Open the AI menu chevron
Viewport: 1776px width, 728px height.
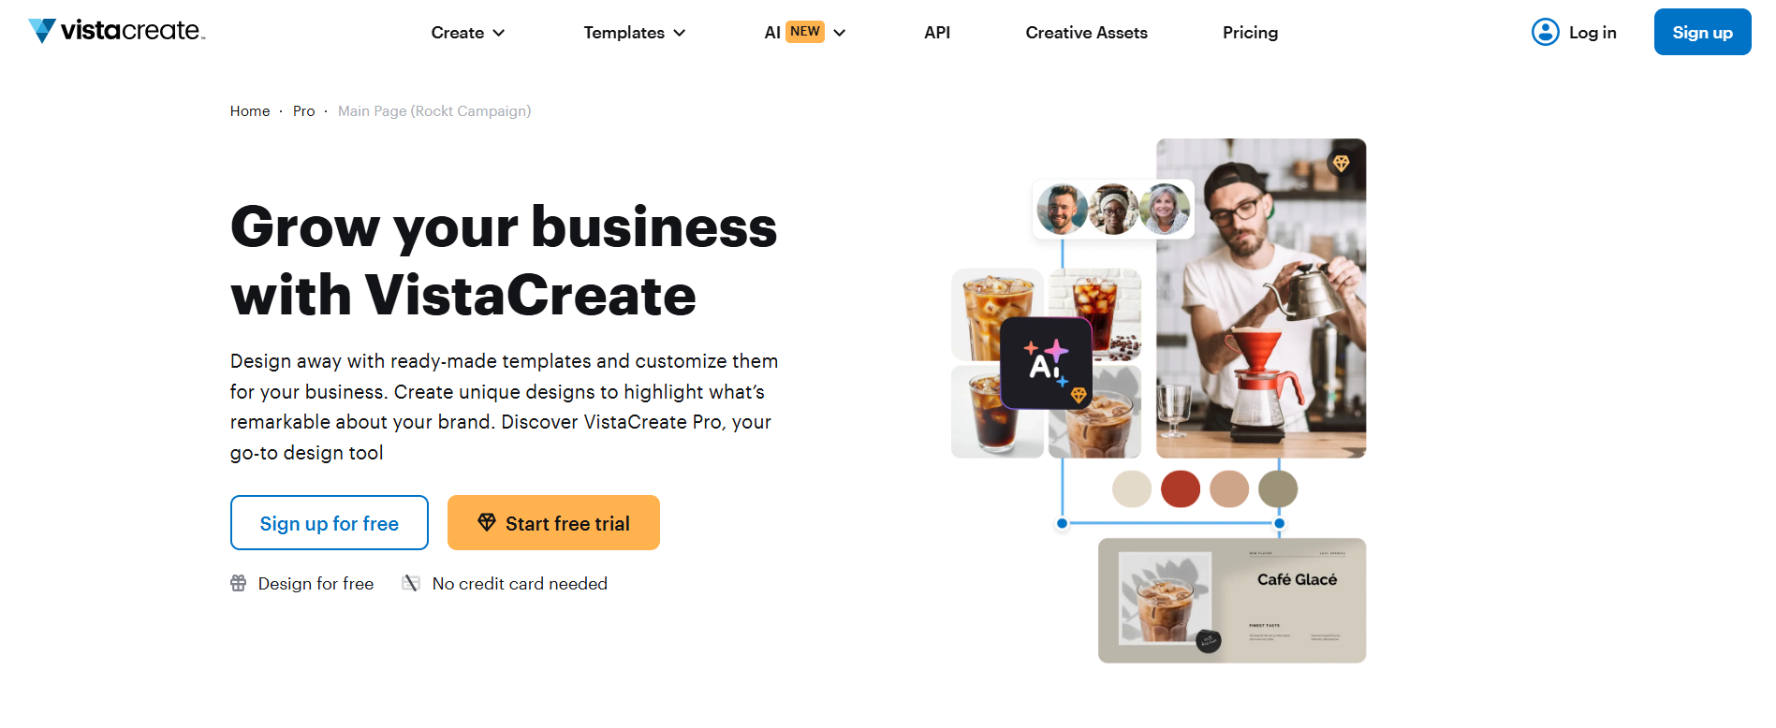point(840,33)
